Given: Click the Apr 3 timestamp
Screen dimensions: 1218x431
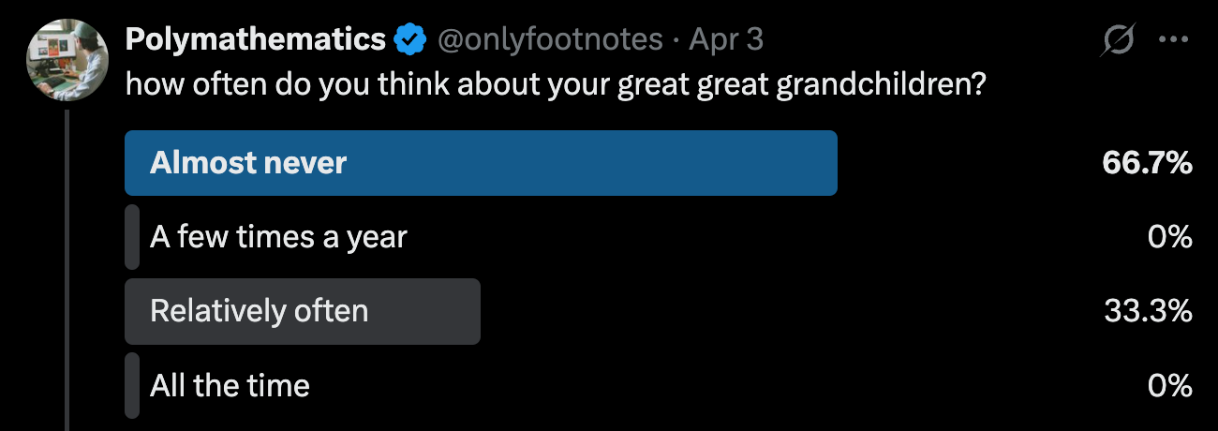Looking at the screenshot, I should pos(725,39).
